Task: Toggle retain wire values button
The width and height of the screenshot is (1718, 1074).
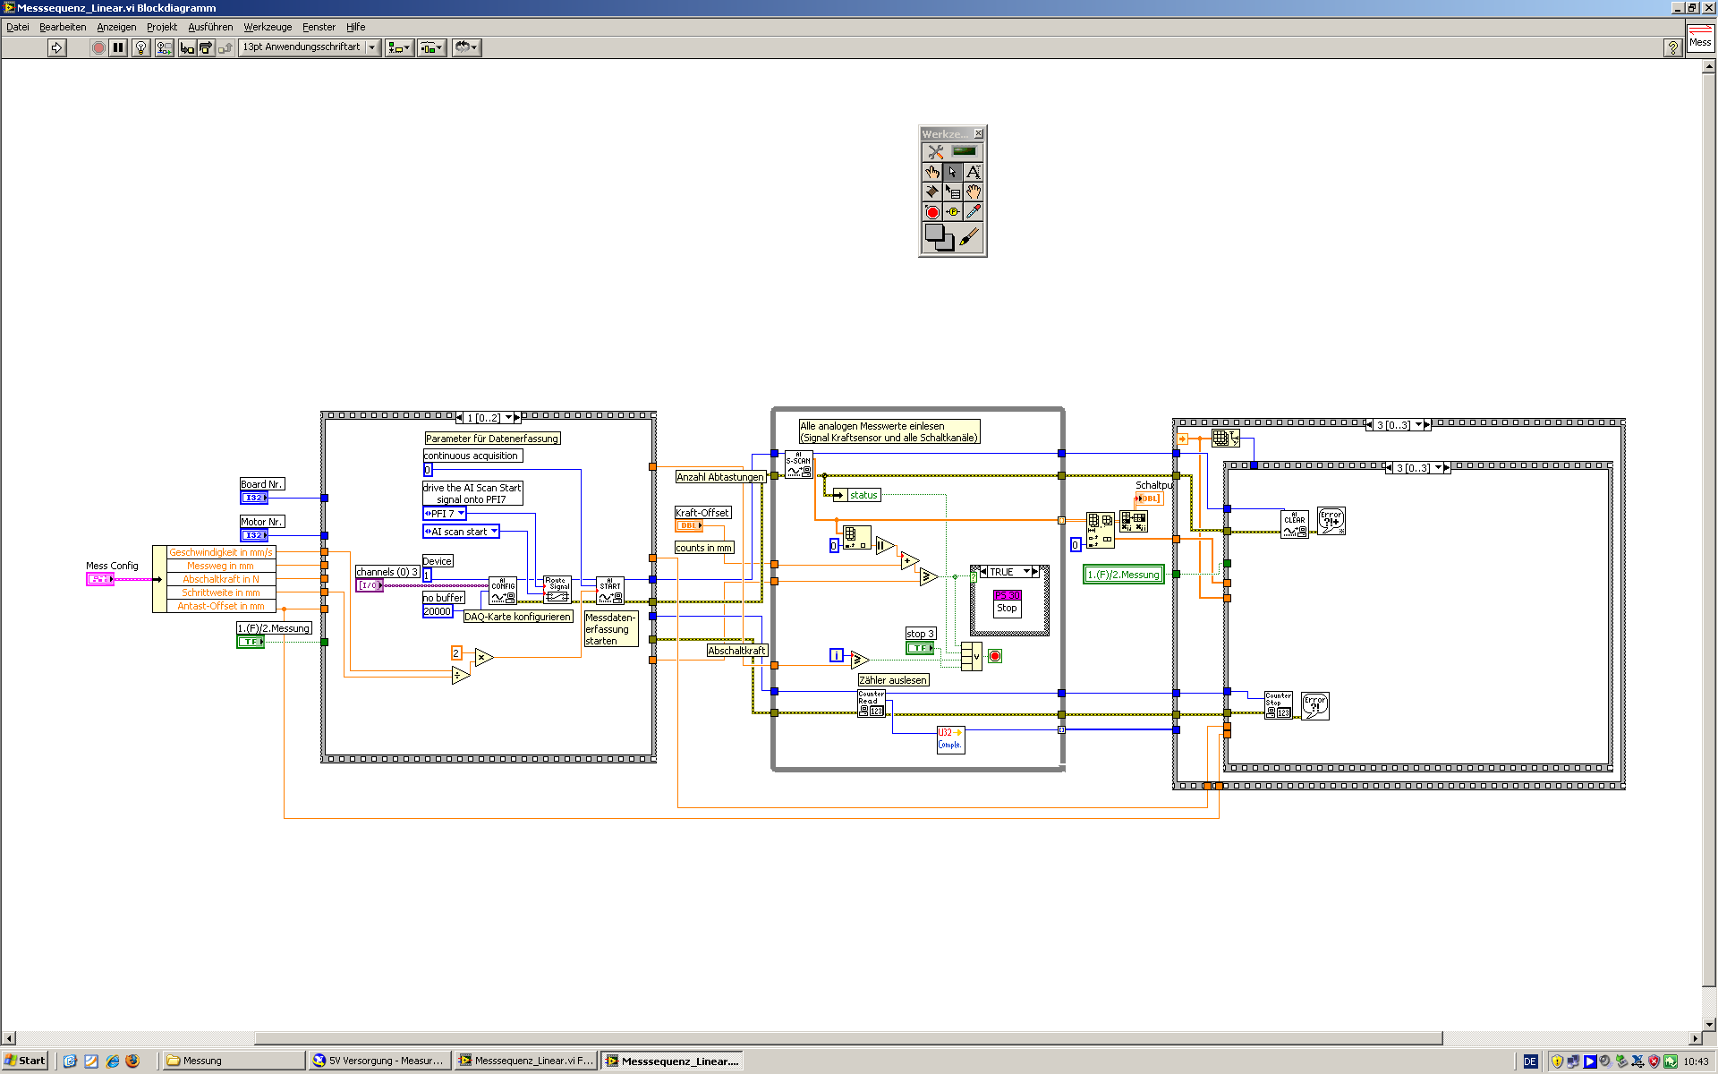Action: click(164, 47)
